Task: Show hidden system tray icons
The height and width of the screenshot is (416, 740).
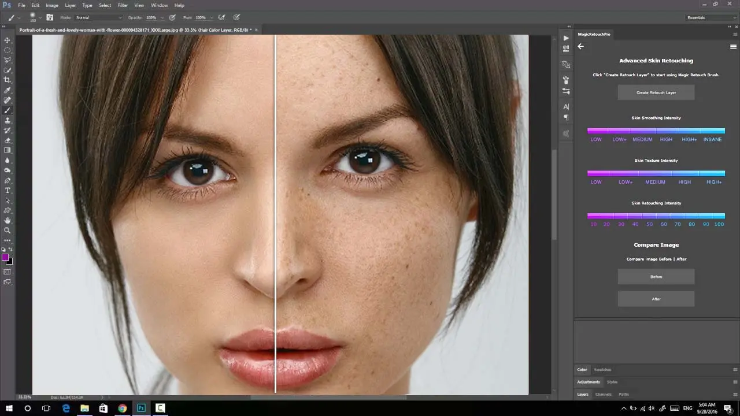Action: coord(624,408)
